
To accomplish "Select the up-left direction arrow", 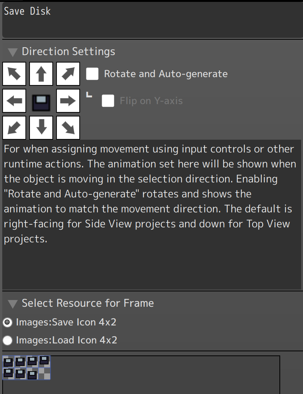I will (x=14, y=74).
